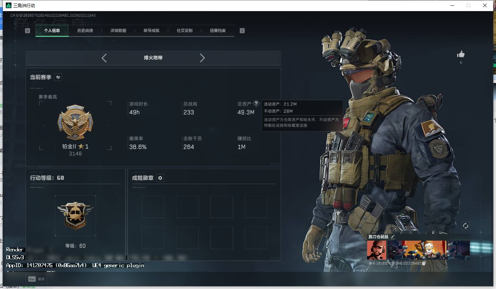
Task: Open the 历史战绩 tab
Action: [85, 31]
